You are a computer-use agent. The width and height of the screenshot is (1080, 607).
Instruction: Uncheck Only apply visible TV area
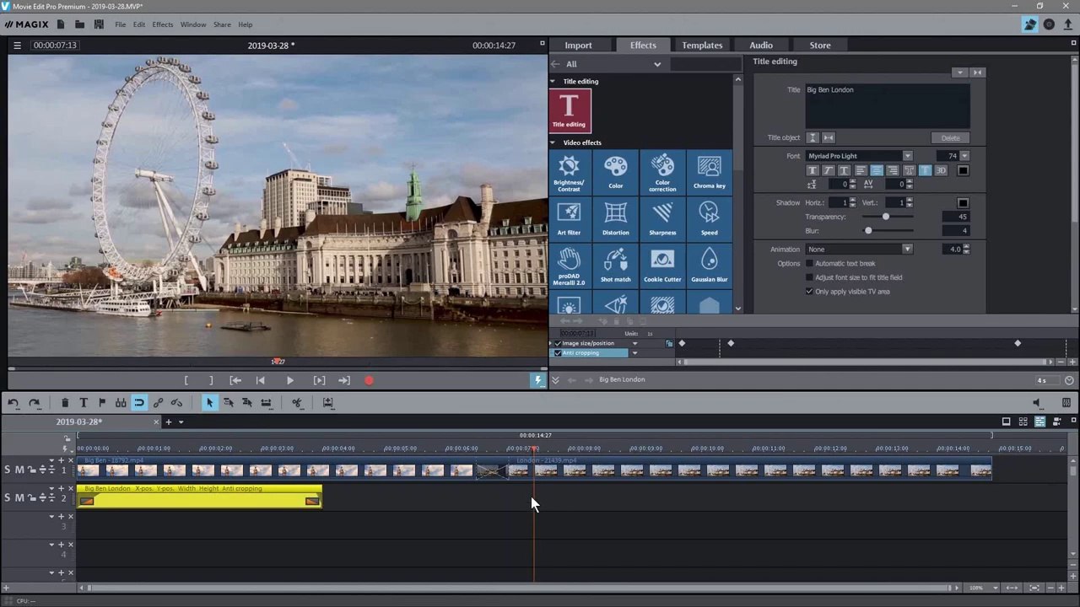(x=809, y=292)
